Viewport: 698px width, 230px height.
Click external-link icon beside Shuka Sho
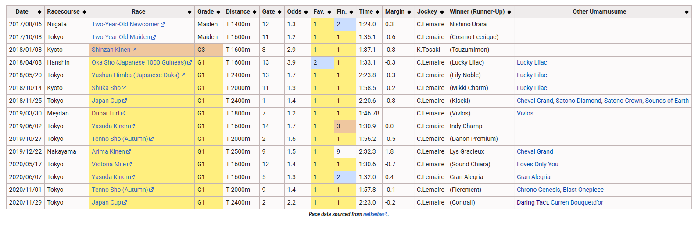(x=124, y=88)
